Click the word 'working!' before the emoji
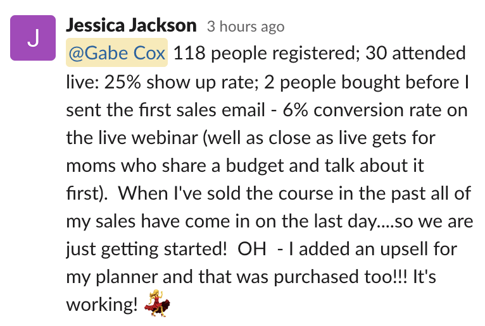This screenshot has height=326, width=485. click(102, 305)
